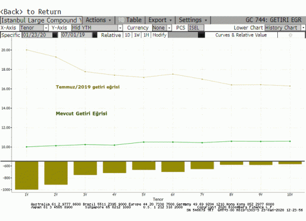Select the Specific date mode
306x221 pixels.
pos(10,35)
